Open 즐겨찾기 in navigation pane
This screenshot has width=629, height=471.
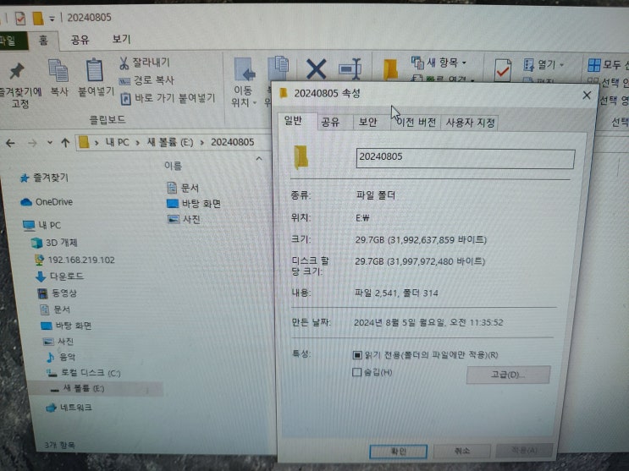click(x=45, y=178)
